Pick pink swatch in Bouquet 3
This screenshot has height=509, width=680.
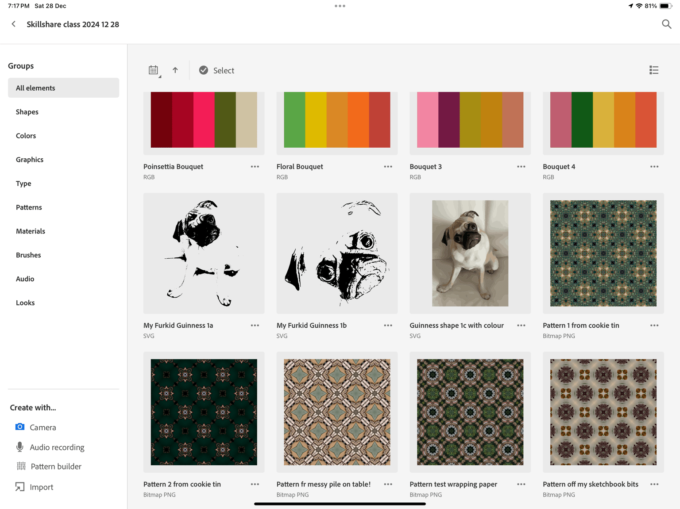[x=428, y=120]
